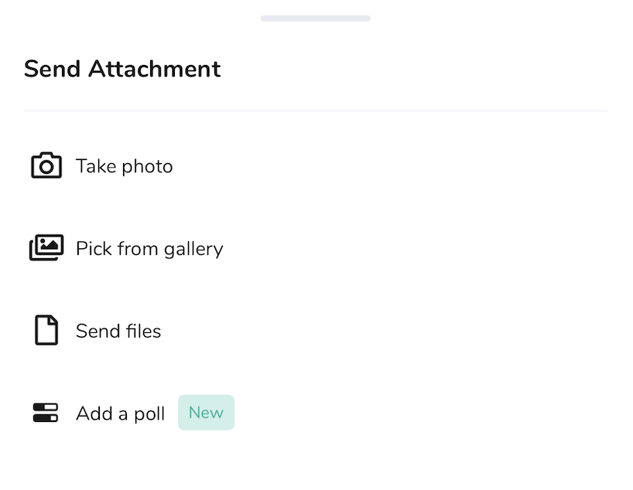The height and width of the screenshot is (490, 633).
Task: Click the camera lens circle in Take photo icon
Action: tap(46, 167)
